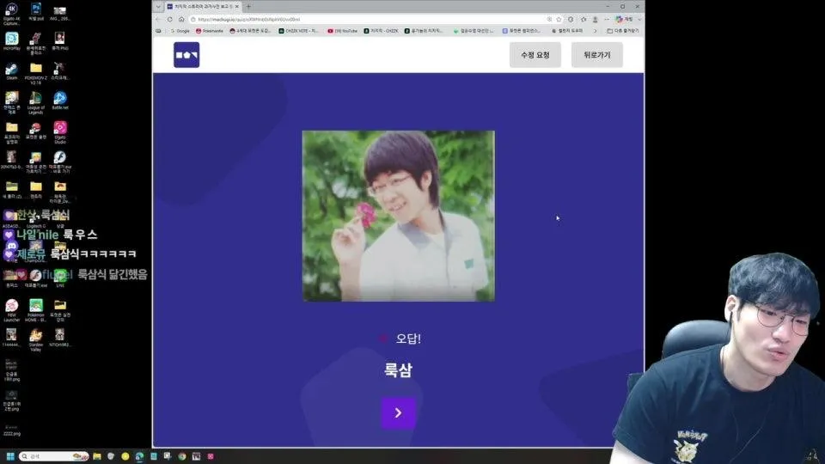Click the quiz photo of the student

point(398,216)
